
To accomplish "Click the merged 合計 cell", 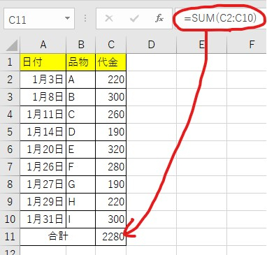I will (x=58, y=237).
